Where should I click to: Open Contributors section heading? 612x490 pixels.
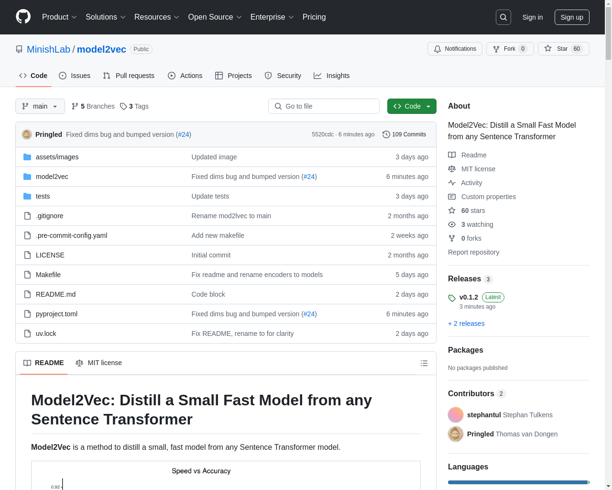point(471,394)
